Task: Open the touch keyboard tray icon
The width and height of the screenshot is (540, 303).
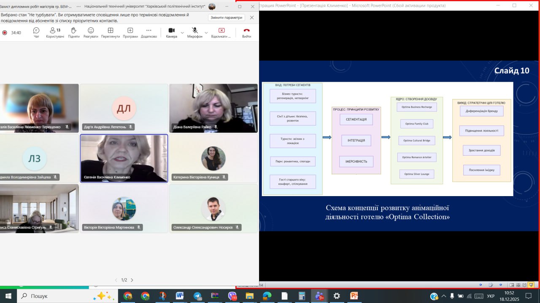Action: [479, 296]
